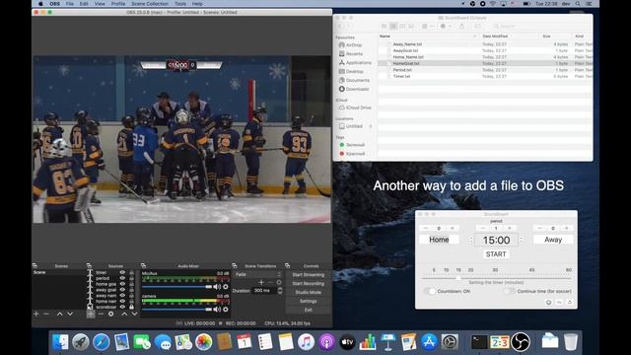Increase the home score with the plus button
The height and width of the screenshot is (355, 631).
point(453,228)
